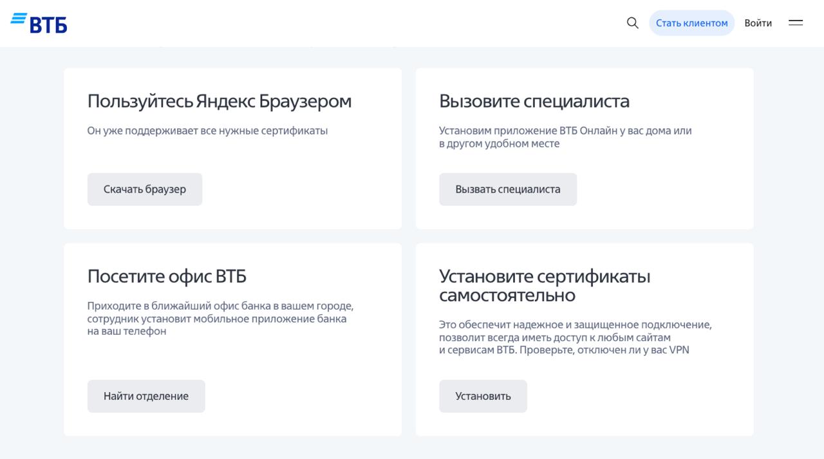Click the 'Найти отделение' button

click(x=146, y=396)
